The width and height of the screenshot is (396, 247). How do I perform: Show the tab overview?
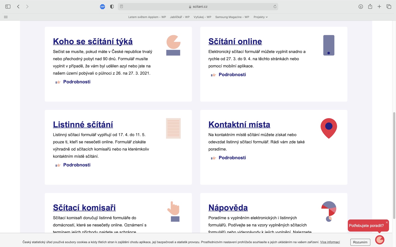click(x=389, y=7)
